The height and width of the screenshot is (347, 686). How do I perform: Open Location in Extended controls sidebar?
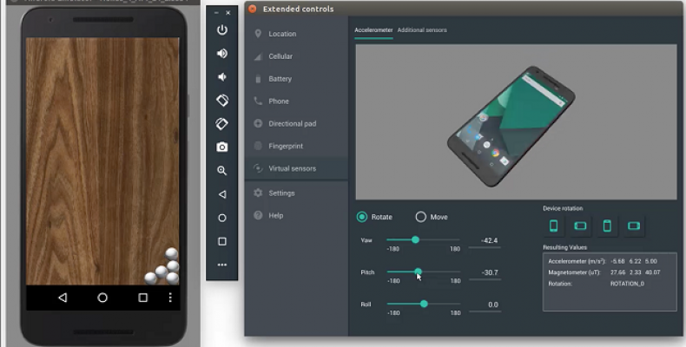click(296, 34)
